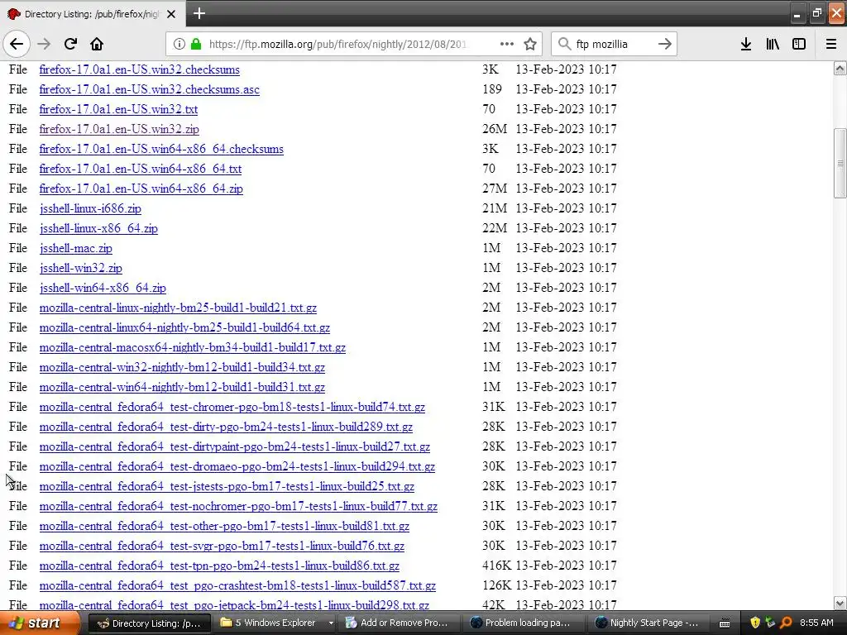Open mozilla-central-linux-nightly-bm25 build21 log
Image resolution: width=847 pixels, height=635 pixels.
point(178,308)
